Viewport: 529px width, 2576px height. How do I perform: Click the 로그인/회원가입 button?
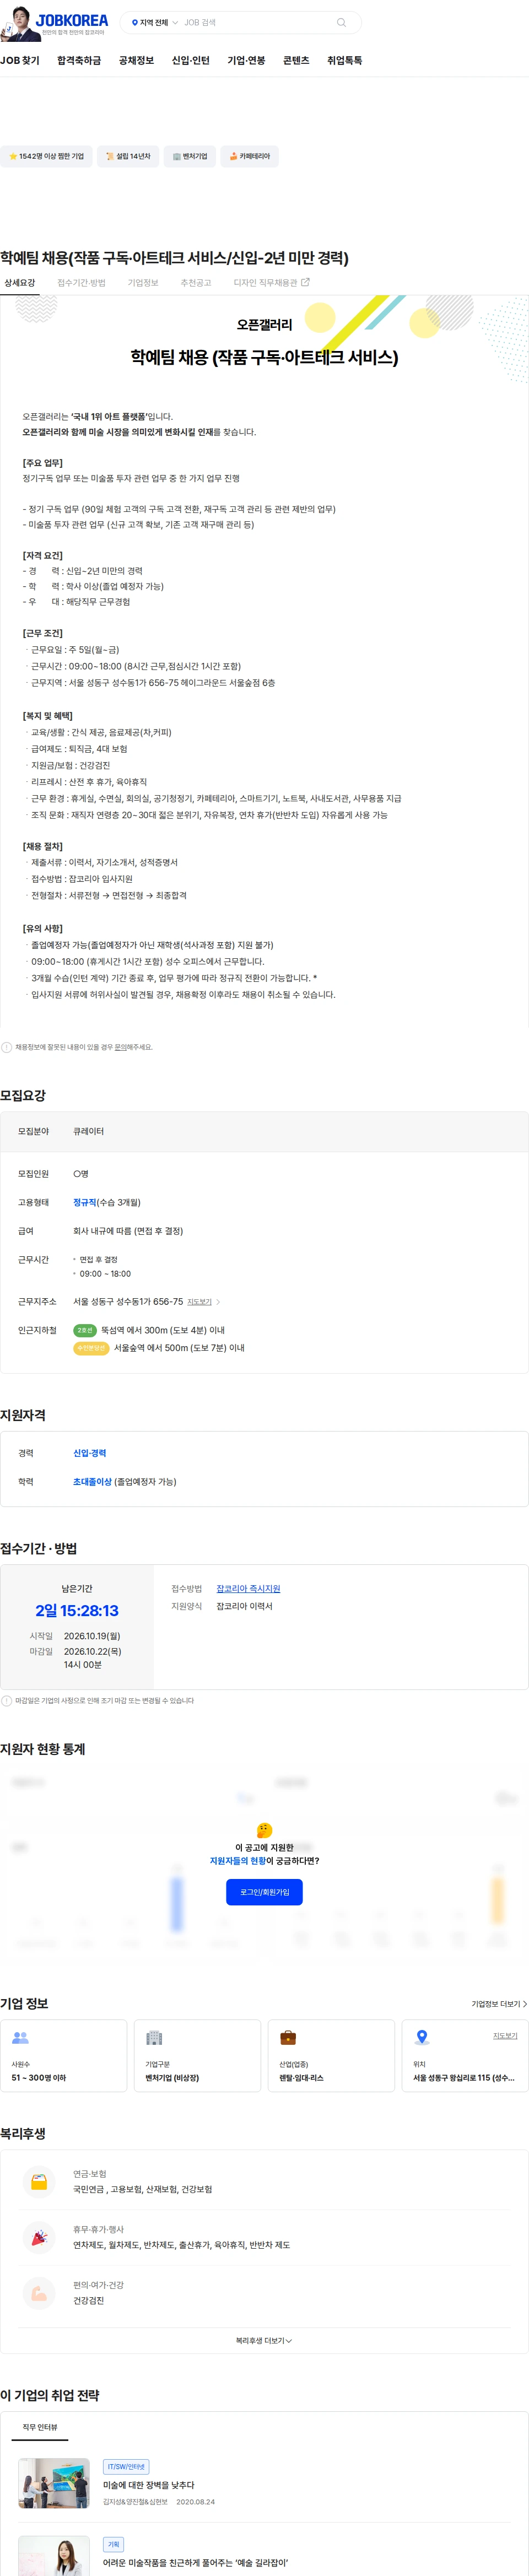coord(264,1892)
